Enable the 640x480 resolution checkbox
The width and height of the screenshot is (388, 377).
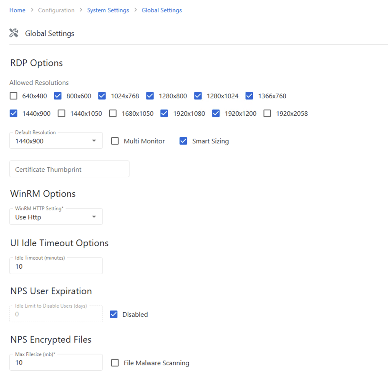(14, 96)
